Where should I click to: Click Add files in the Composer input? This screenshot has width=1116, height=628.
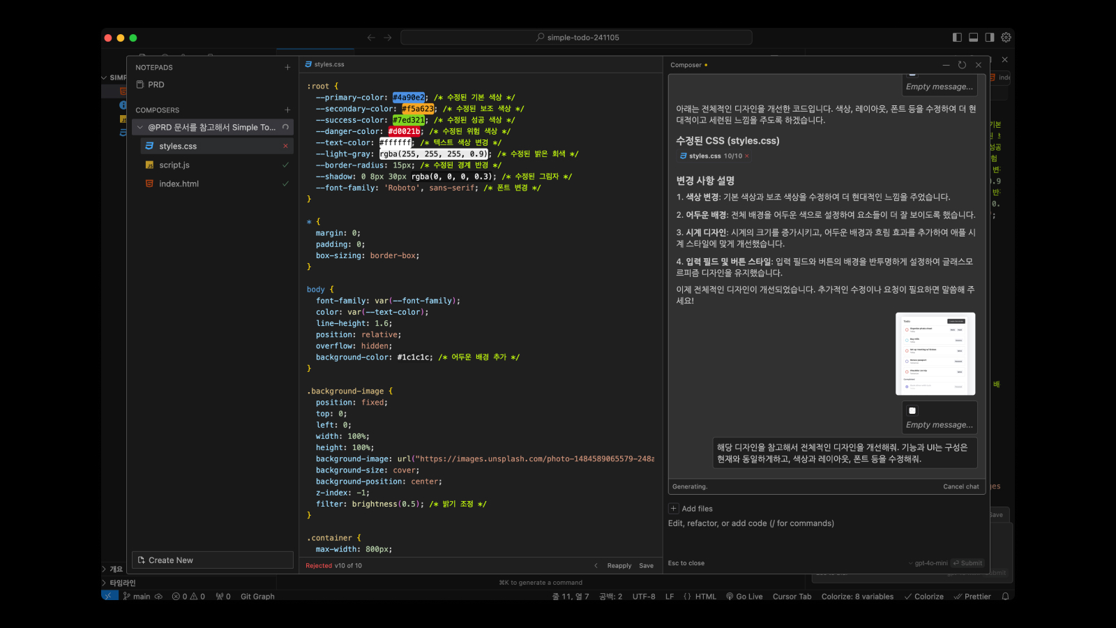[x=691, y=509]
